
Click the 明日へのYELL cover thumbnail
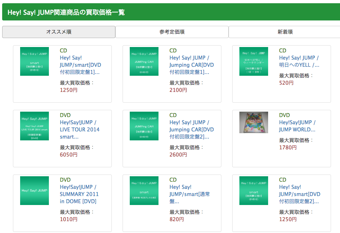(x=254, y=61)
